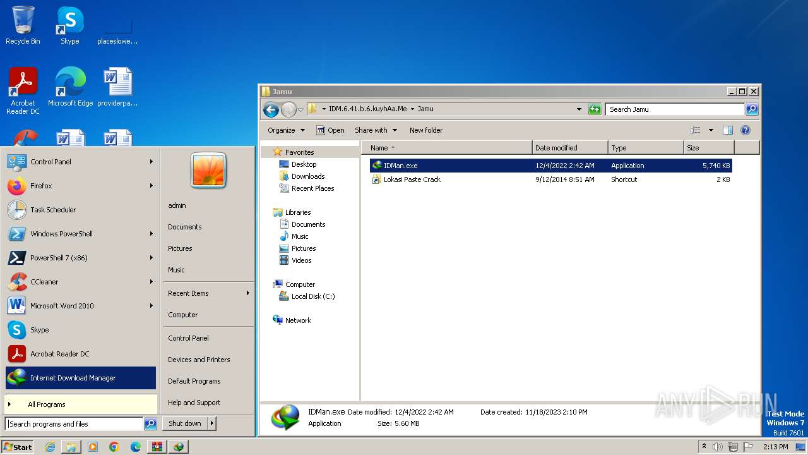The width and height of the screenshot is (808, 455).
Task: Select IDMan.exe file
Action: (x=550, y=166)
